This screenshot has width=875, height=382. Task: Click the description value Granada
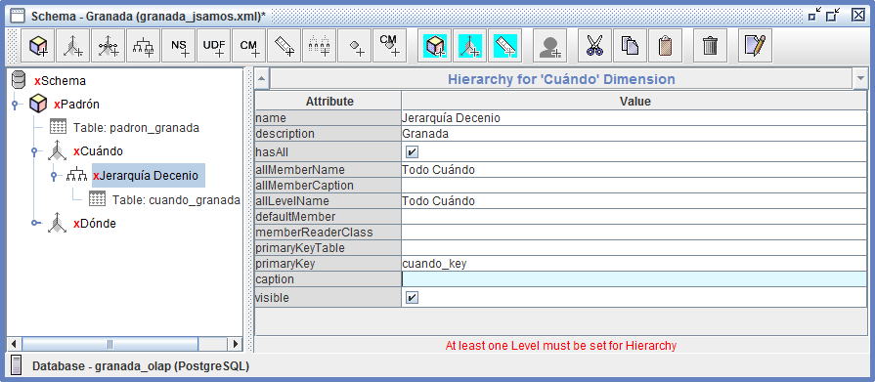point(634,134)
